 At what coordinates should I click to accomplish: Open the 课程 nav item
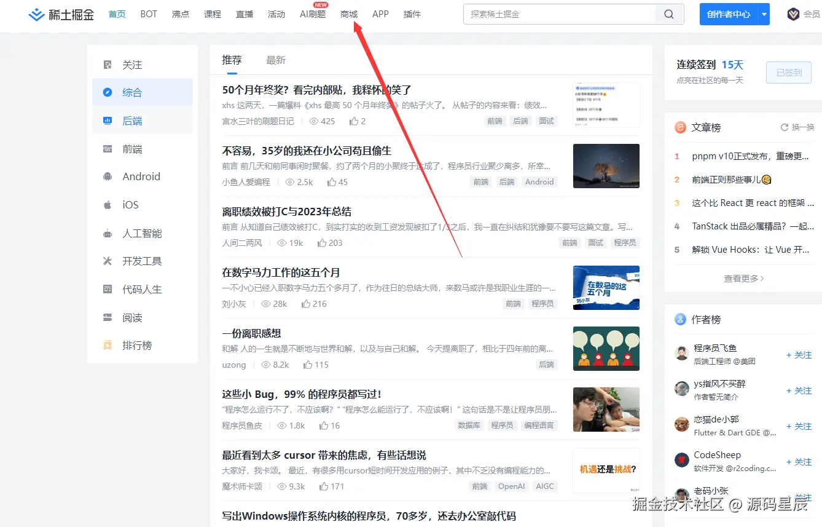coord(213,14)
